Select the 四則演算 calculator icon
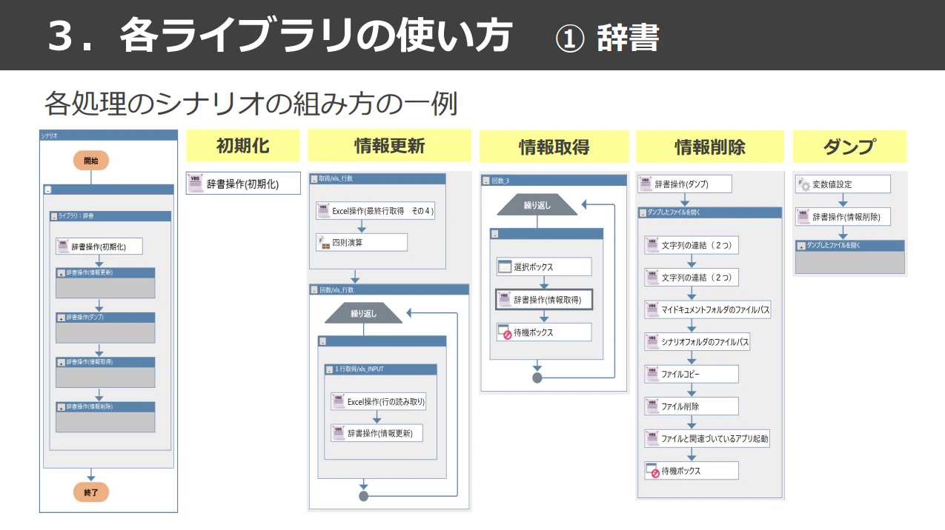 pyautogui.click(x=323, y=242)
